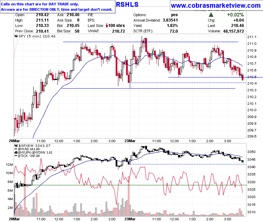263x222 pixels.
Task: Click the Bid Size value 58
Action: (77, 31)
